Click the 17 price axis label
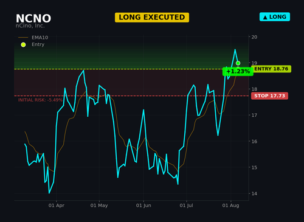The width and height of the screenshot is (304, 222). click(254, 115)
